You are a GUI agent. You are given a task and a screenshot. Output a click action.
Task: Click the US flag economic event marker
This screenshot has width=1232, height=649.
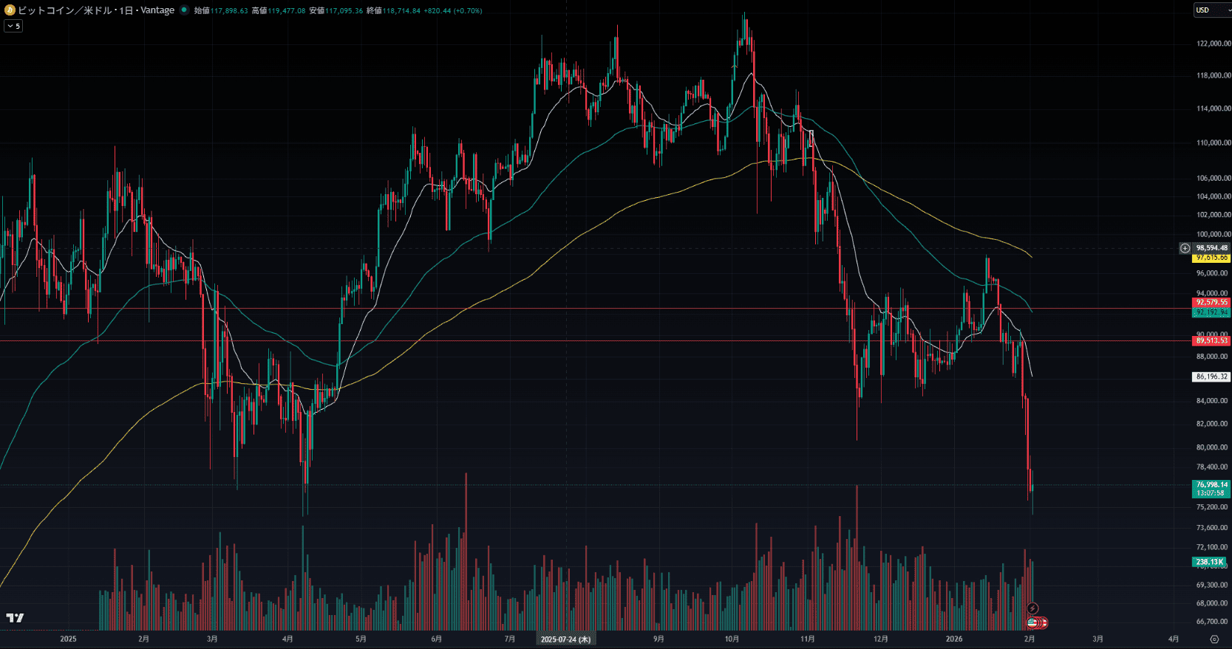1032,622
